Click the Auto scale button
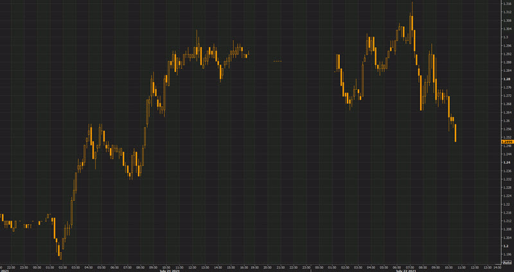Viewport: 514px width, 272px height. coord(507,263)
